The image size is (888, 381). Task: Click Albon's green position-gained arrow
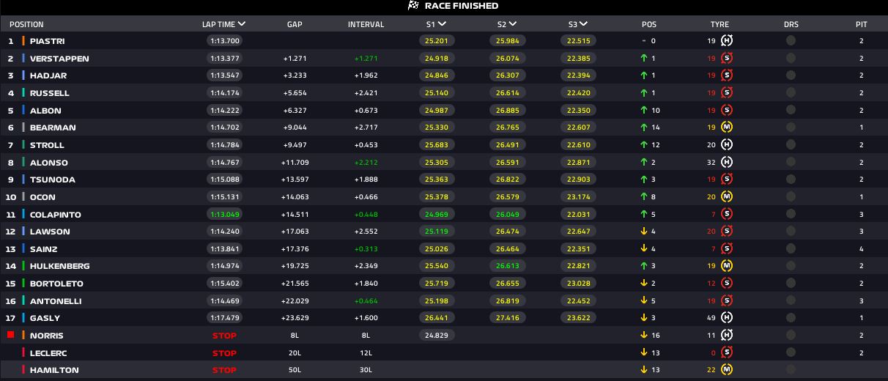coord(643,111)
